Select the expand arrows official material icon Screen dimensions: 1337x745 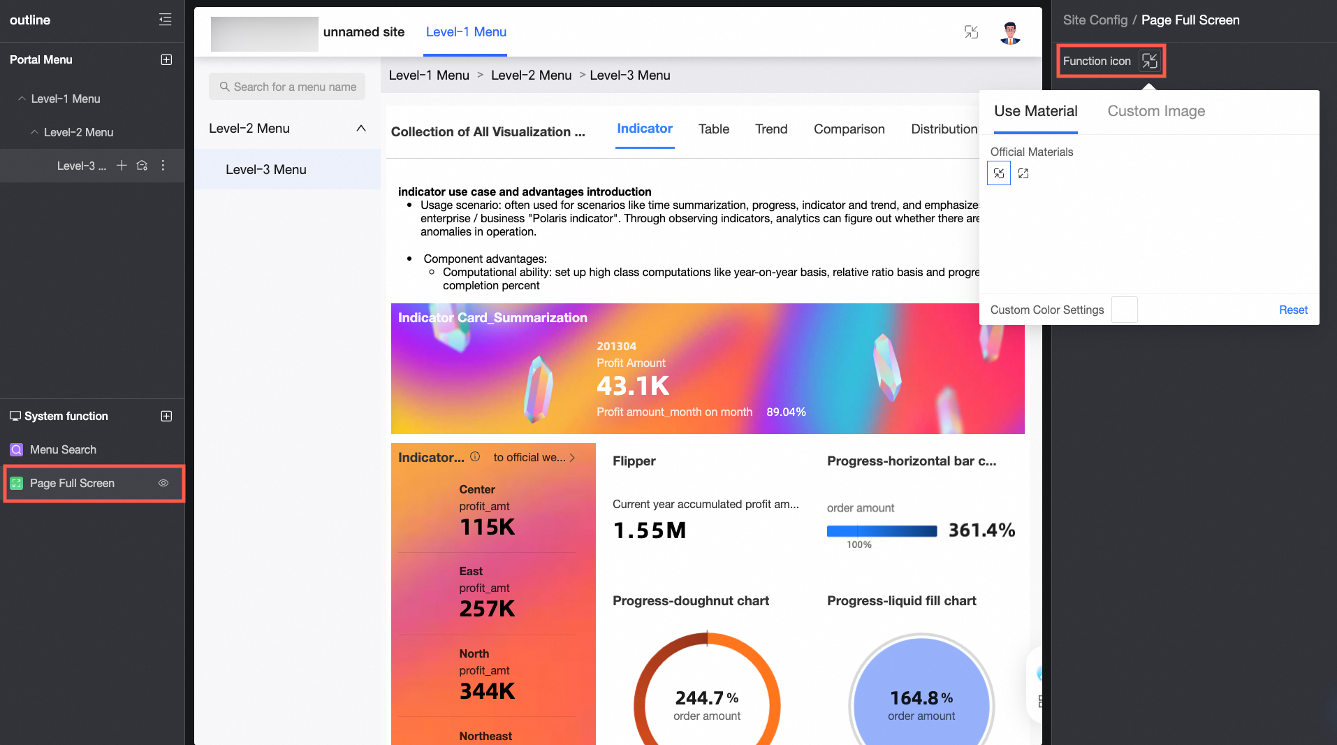(x=1023, y=173)
